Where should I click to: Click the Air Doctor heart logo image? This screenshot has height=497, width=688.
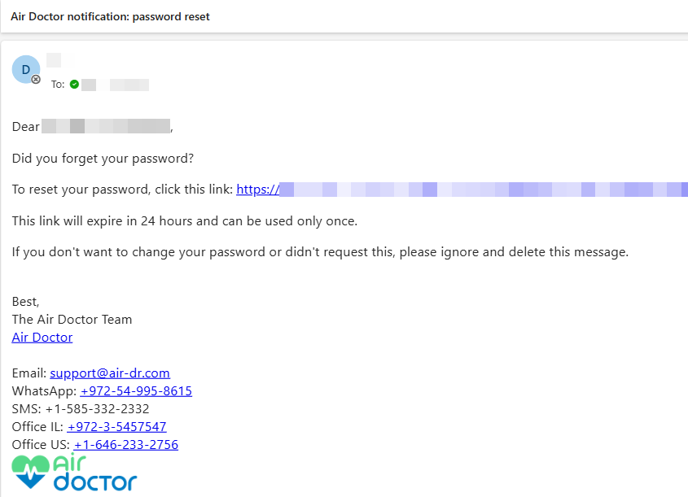30,472
